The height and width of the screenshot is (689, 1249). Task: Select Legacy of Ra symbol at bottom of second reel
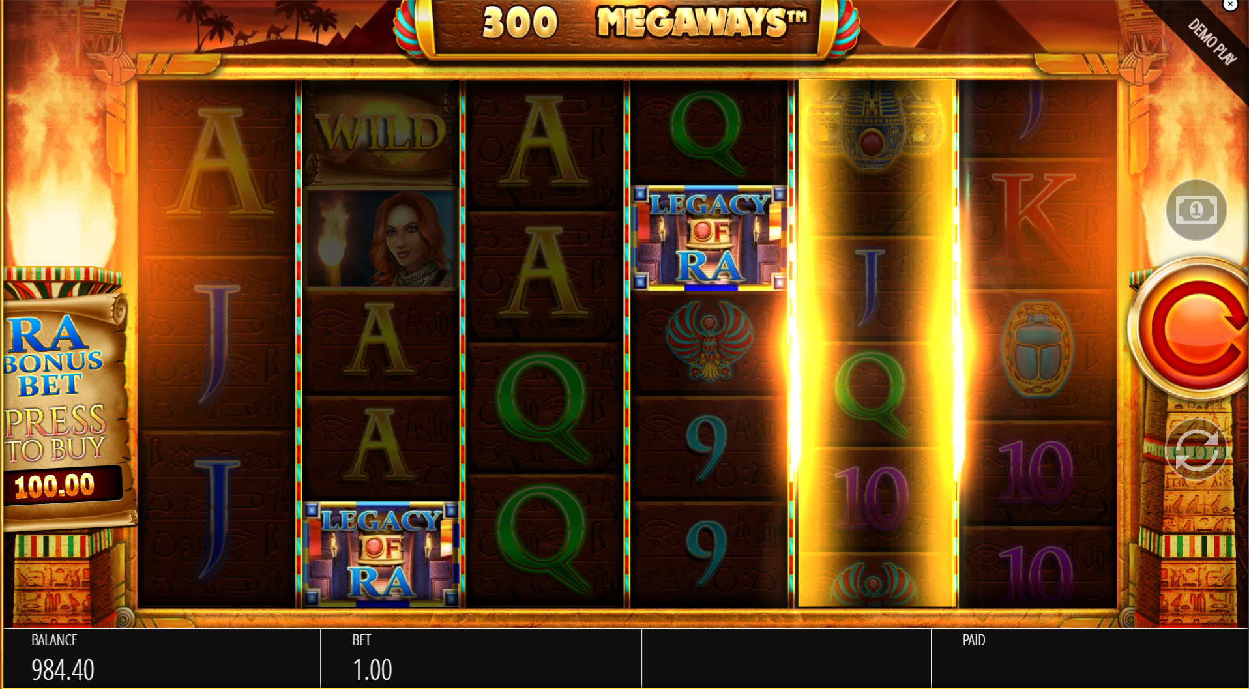tap(382, 554)
